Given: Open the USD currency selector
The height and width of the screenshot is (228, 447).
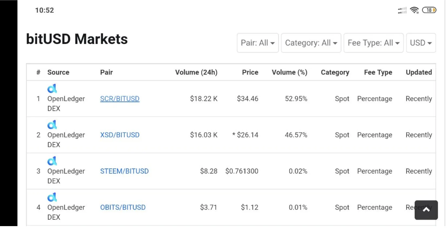Looking at the screenshot, I should coord(421,43).
